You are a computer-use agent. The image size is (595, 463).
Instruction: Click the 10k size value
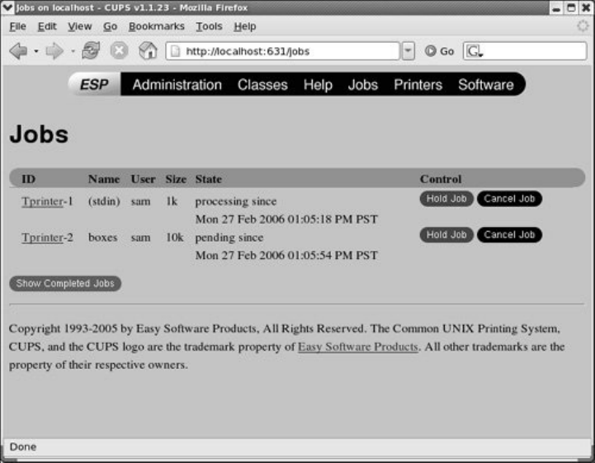click(175, 238)
